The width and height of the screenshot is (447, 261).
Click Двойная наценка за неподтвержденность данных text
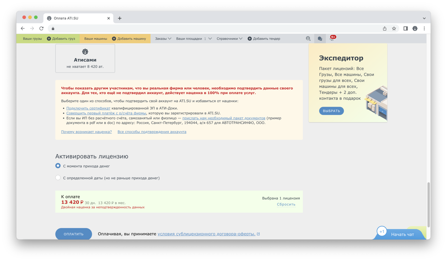point(103,207)
